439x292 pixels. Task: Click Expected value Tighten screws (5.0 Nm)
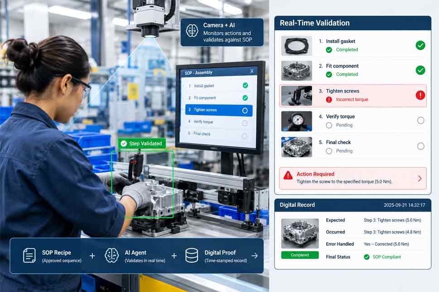(x=392, y=220)
